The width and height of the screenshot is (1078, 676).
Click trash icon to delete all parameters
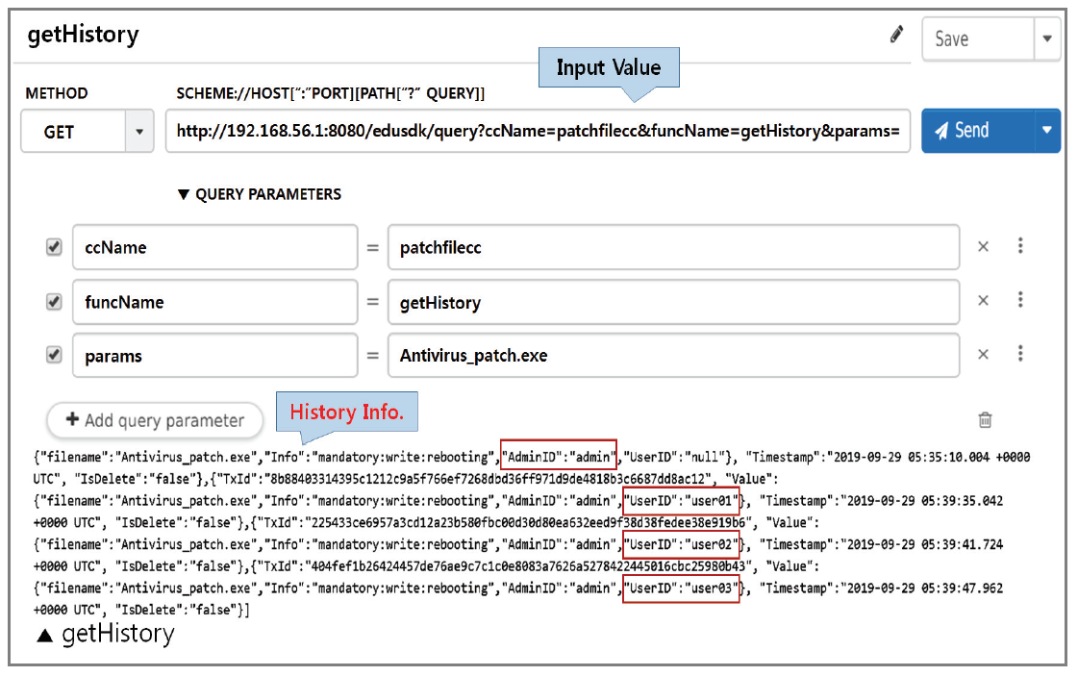point(985,419)
